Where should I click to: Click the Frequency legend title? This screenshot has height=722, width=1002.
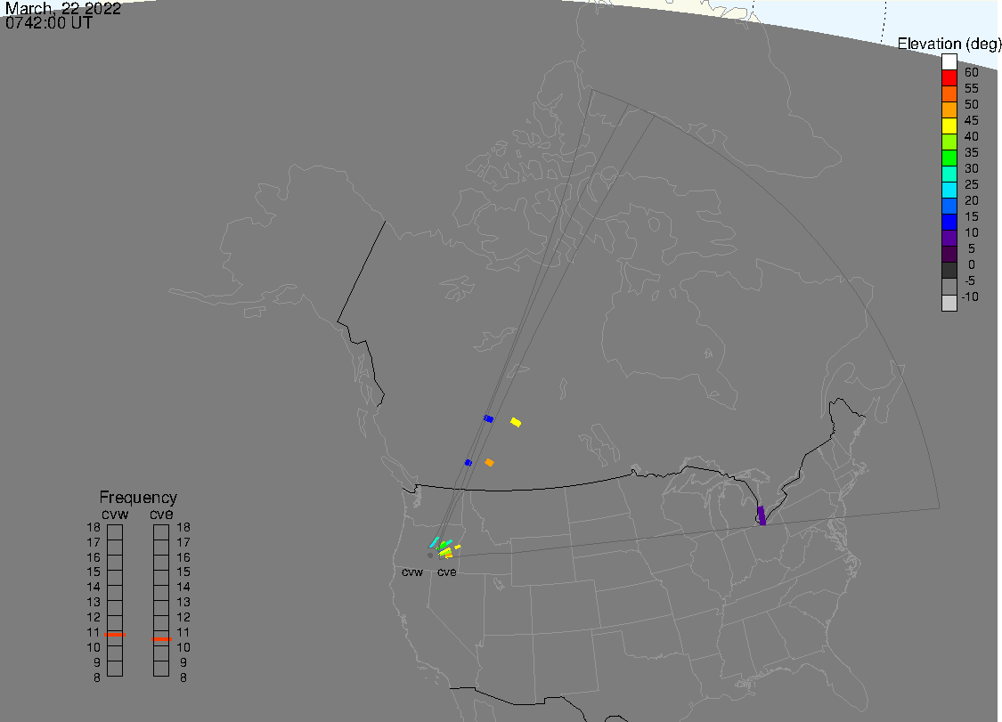pos(138,498)
